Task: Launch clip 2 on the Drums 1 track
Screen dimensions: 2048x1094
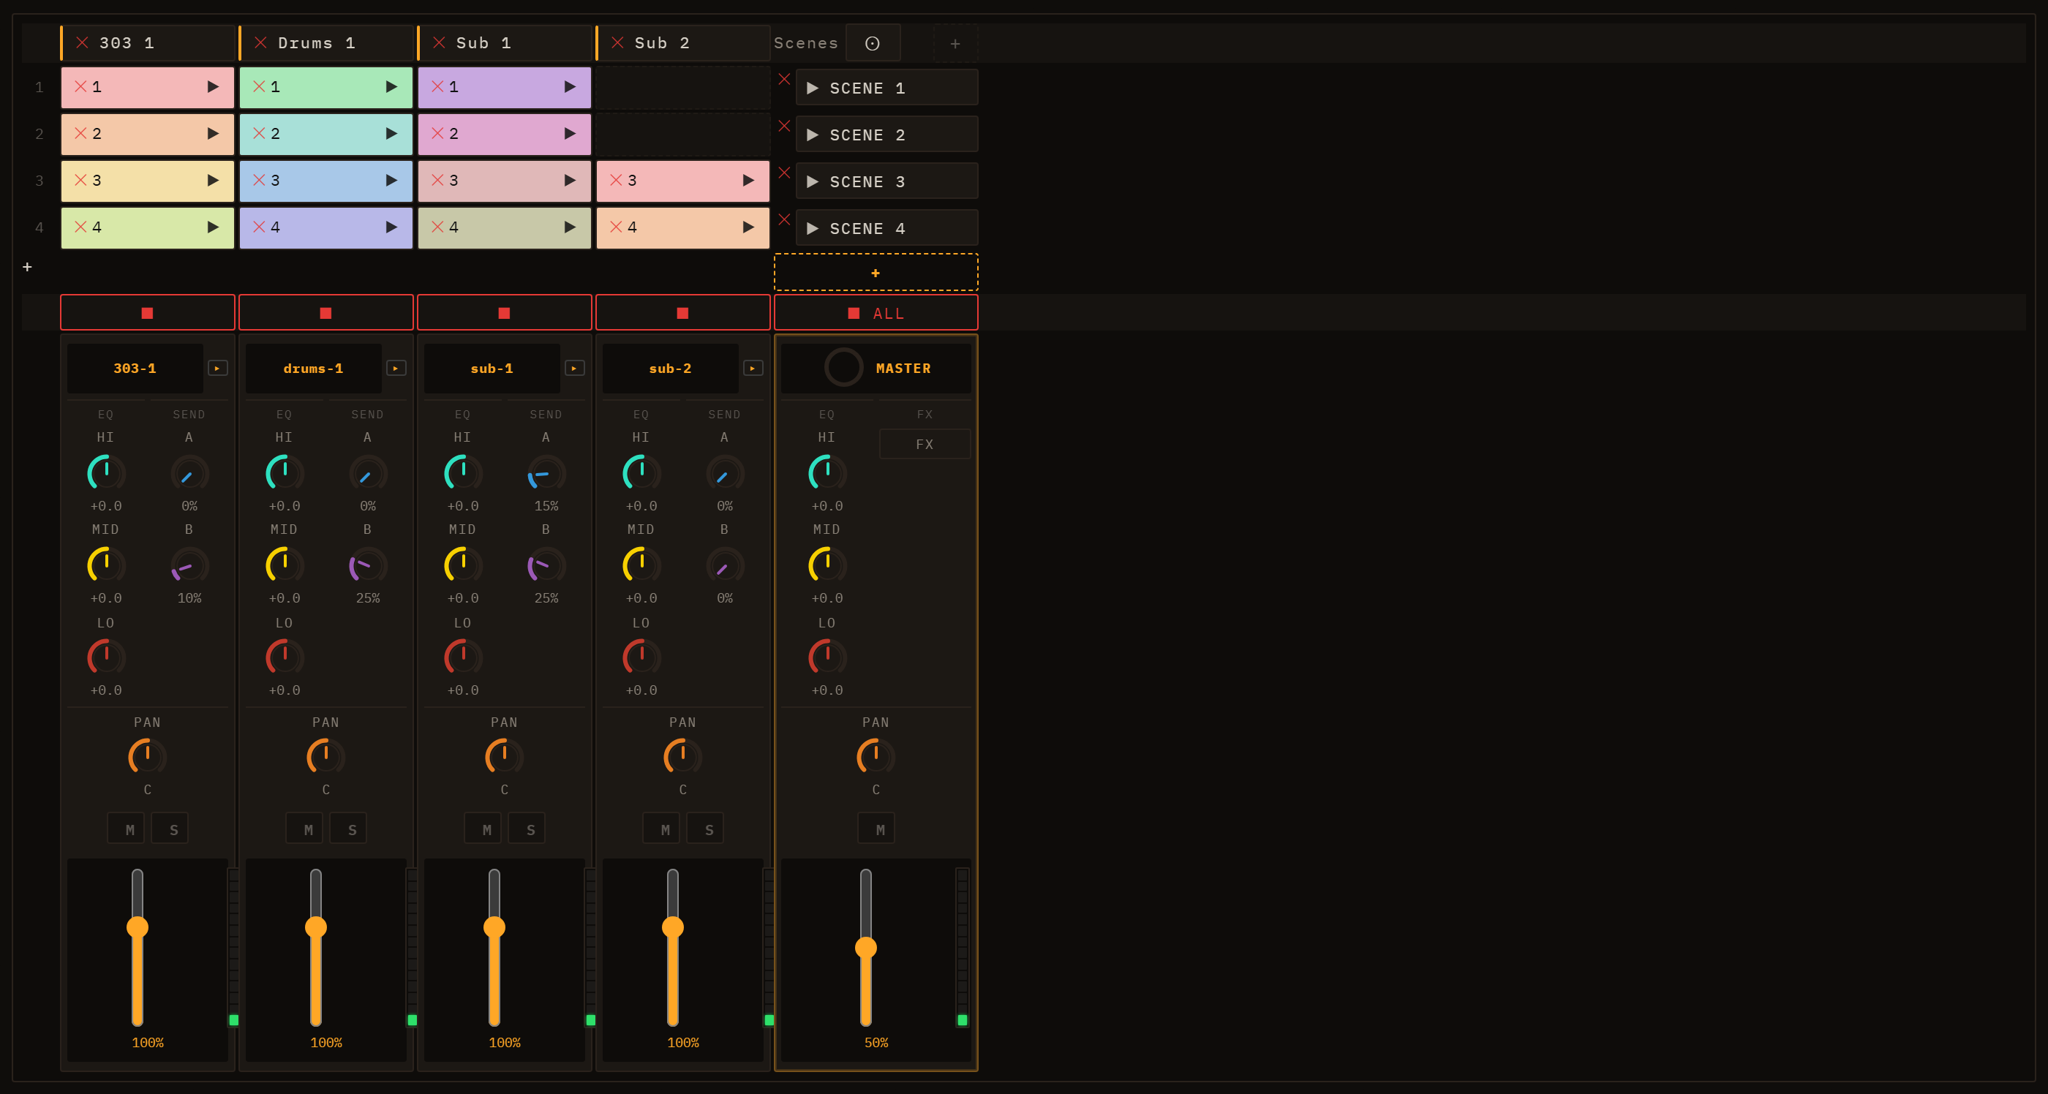Action: (x=391, y=134)
